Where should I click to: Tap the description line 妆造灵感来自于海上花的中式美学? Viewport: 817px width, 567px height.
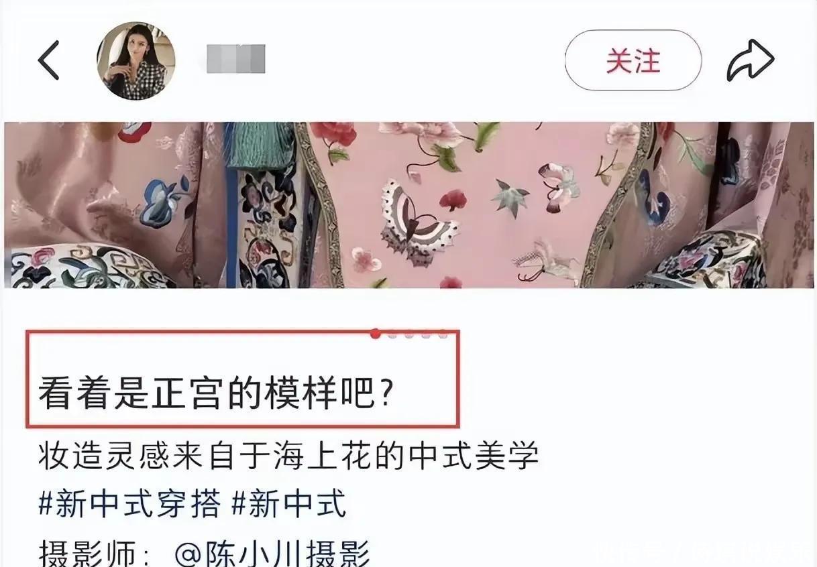point(288,457)
